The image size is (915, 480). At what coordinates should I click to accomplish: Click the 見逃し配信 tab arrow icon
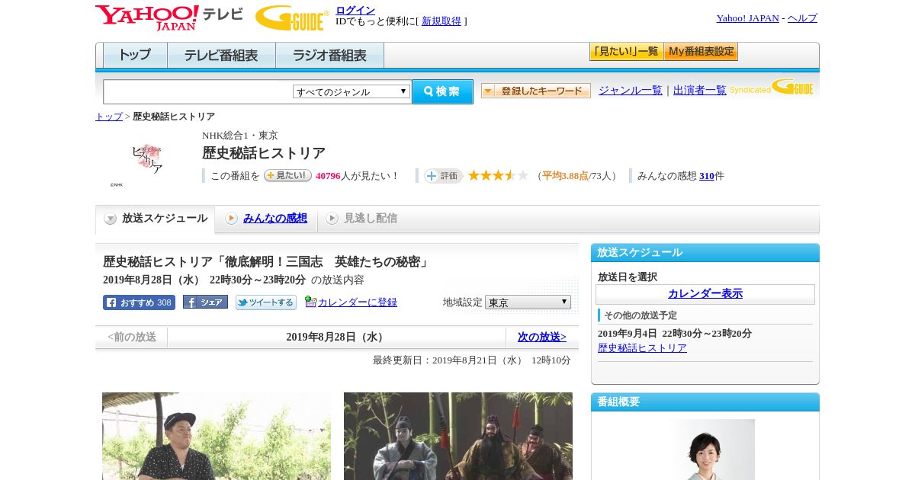click(x=332, y=219)
